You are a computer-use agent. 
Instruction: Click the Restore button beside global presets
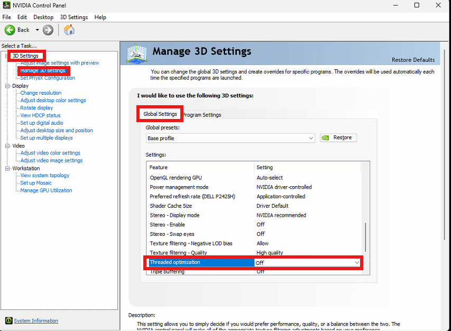pyautogui.click(x=338, y=138)
